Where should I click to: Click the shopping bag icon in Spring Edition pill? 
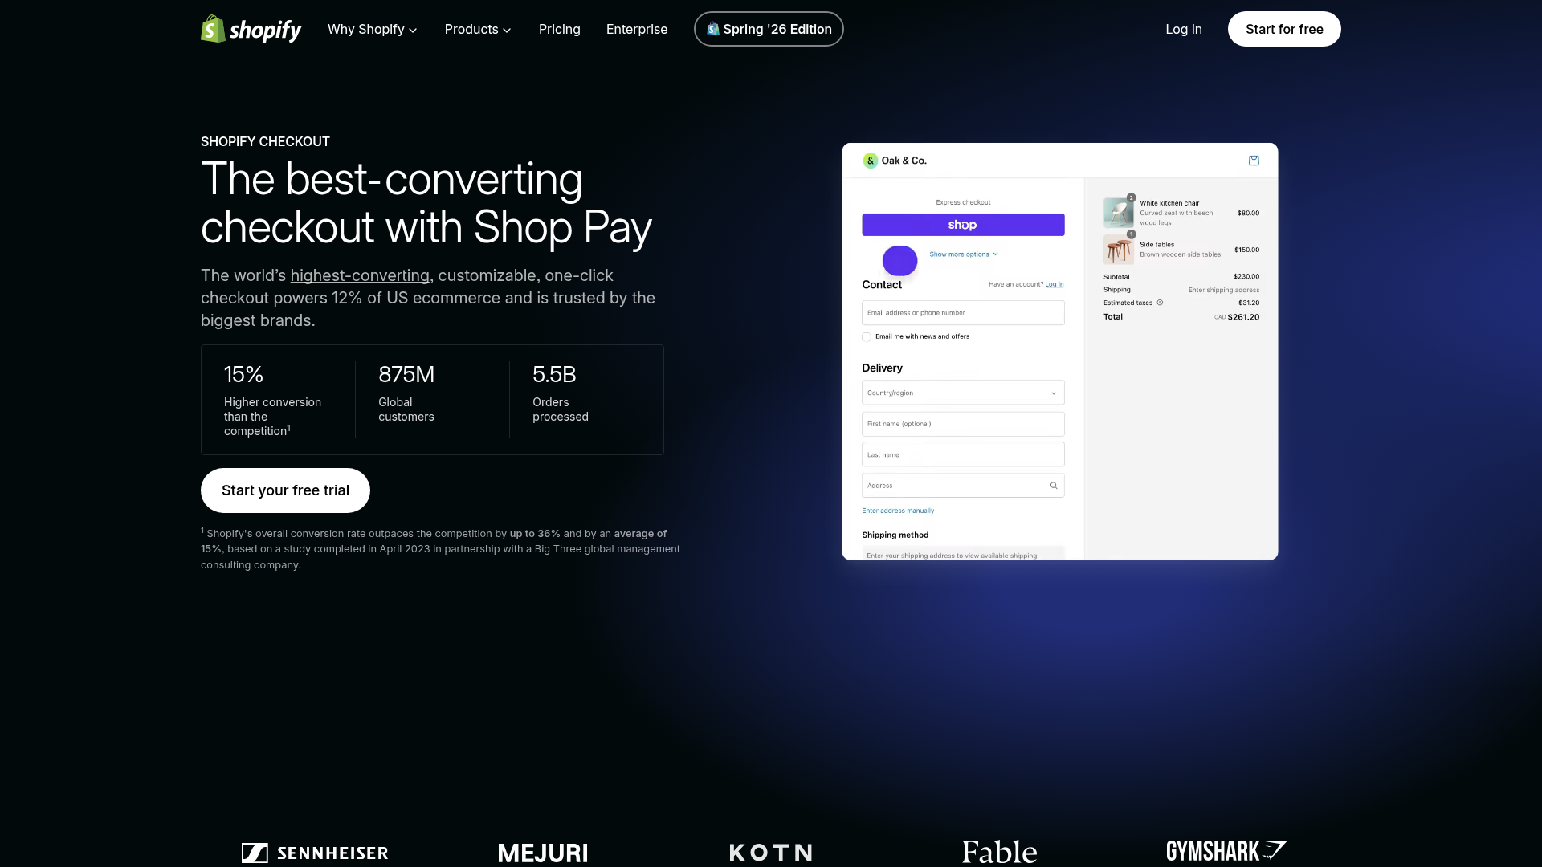(x=712, y=29)
